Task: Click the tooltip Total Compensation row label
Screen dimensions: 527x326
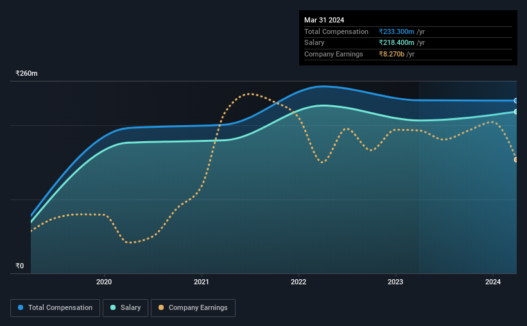Action: 336,31
